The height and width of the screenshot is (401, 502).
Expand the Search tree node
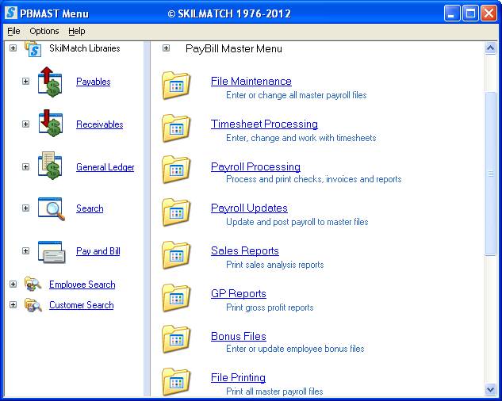[25, 208]
